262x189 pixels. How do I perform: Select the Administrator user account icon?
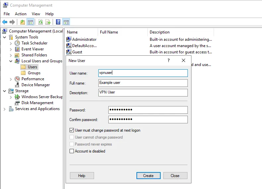pos(69,39)
